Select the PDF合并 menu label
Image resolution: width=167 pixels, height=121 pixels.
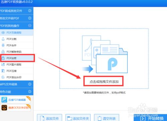[11, 46]
